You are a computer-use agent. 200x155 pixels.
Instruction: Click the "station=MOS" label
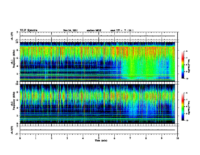point(94,30)
